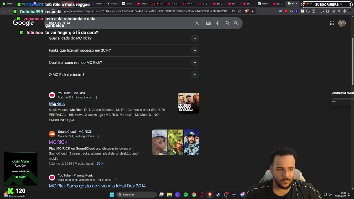Image resolution: width=354 pixels, height=199 pixels.
Task: Switch to the 'tabela' browser tab
Action: (127, 4)
